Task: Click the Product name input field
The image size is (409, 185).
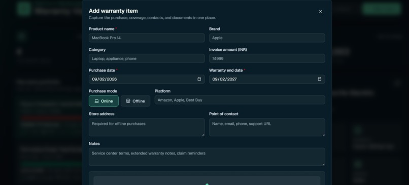Action: click(147, 38)
